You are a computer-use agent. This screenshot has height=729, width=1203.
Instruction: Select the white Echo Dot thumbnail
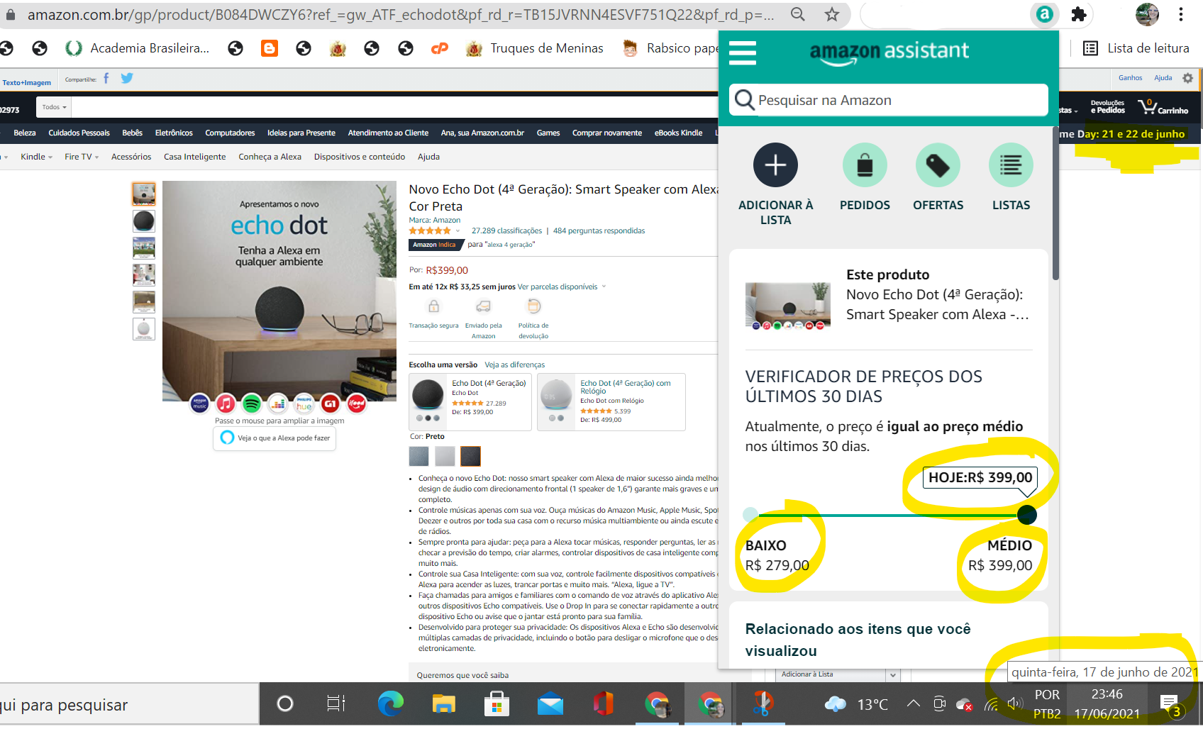pyautogui.click(x=143, y=329)
